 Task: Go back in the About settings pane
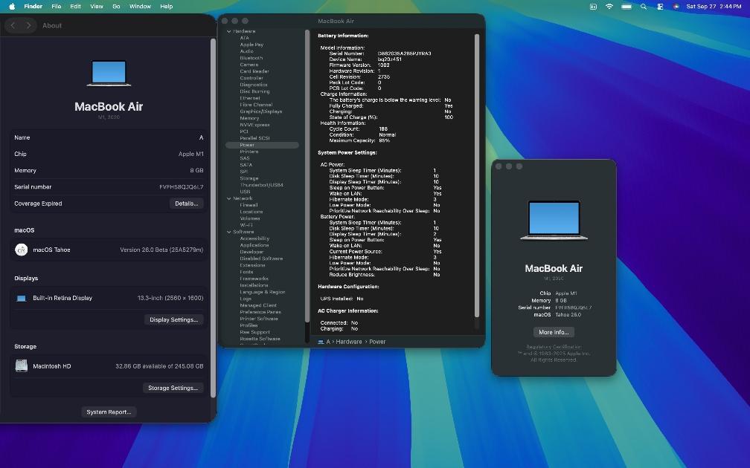pos(13,25)
